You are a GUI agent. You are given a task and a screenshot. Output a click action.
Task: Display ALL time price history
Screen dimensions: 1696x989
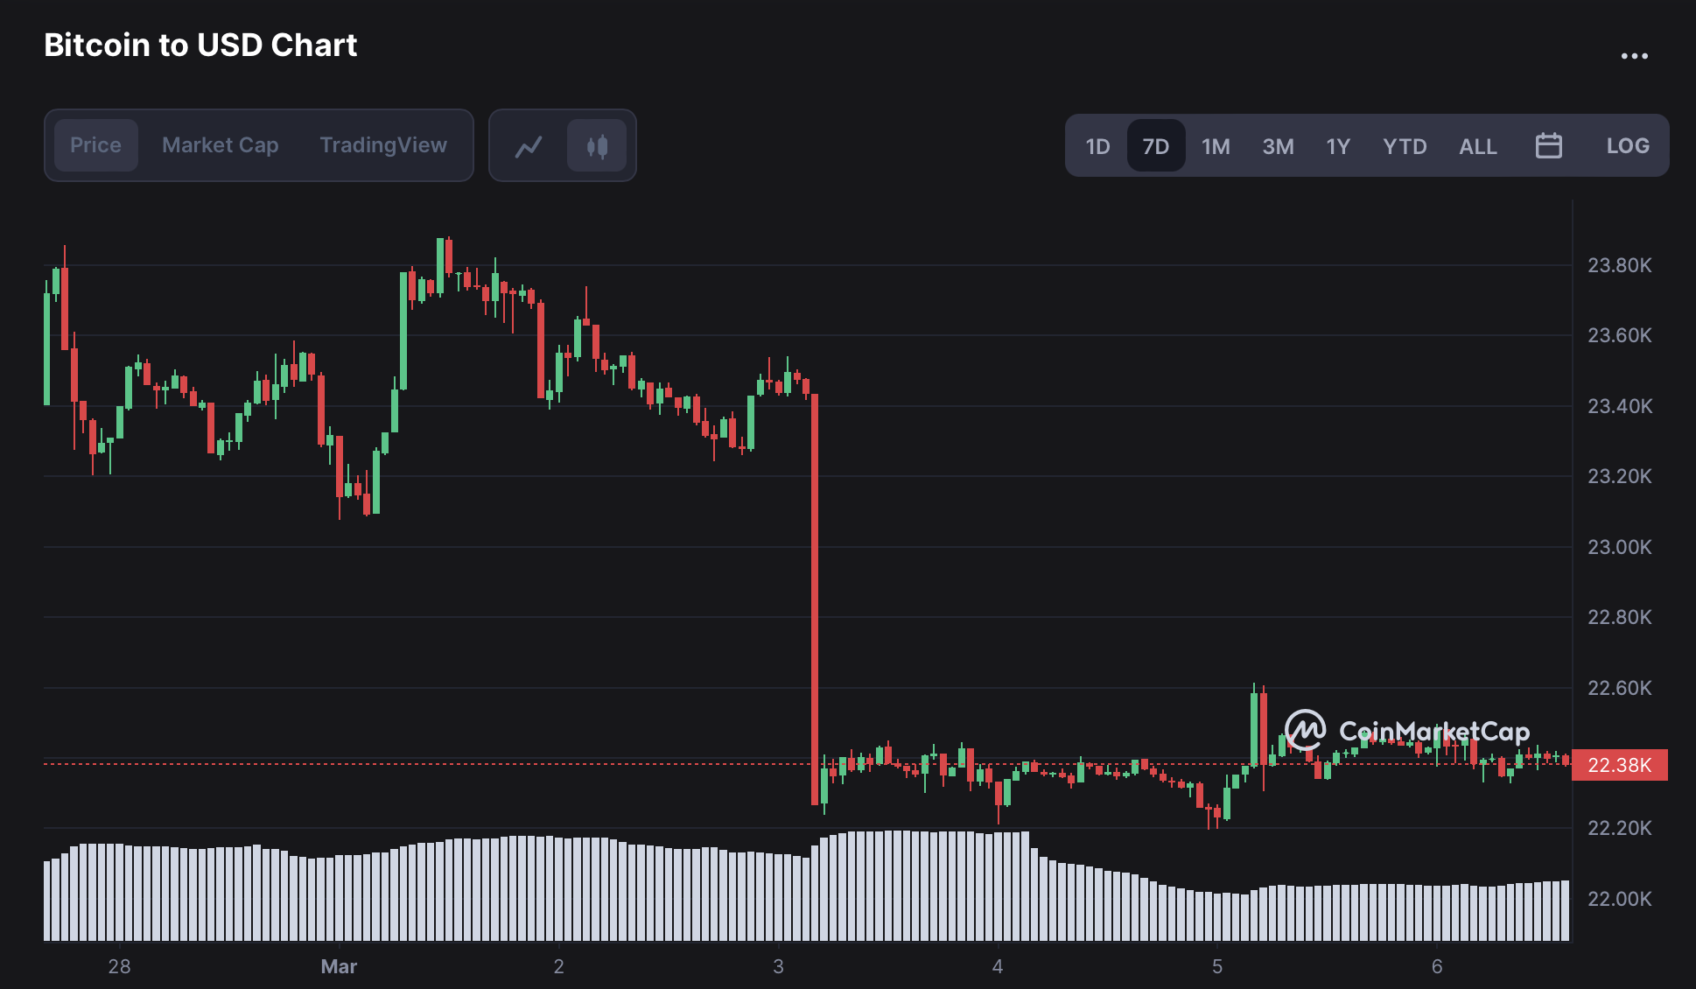[1477, 146]
